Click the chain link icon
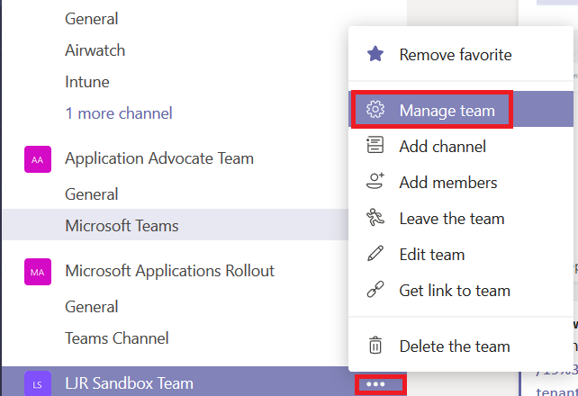Viewport: 578px width, 396px height. point(375,290)
